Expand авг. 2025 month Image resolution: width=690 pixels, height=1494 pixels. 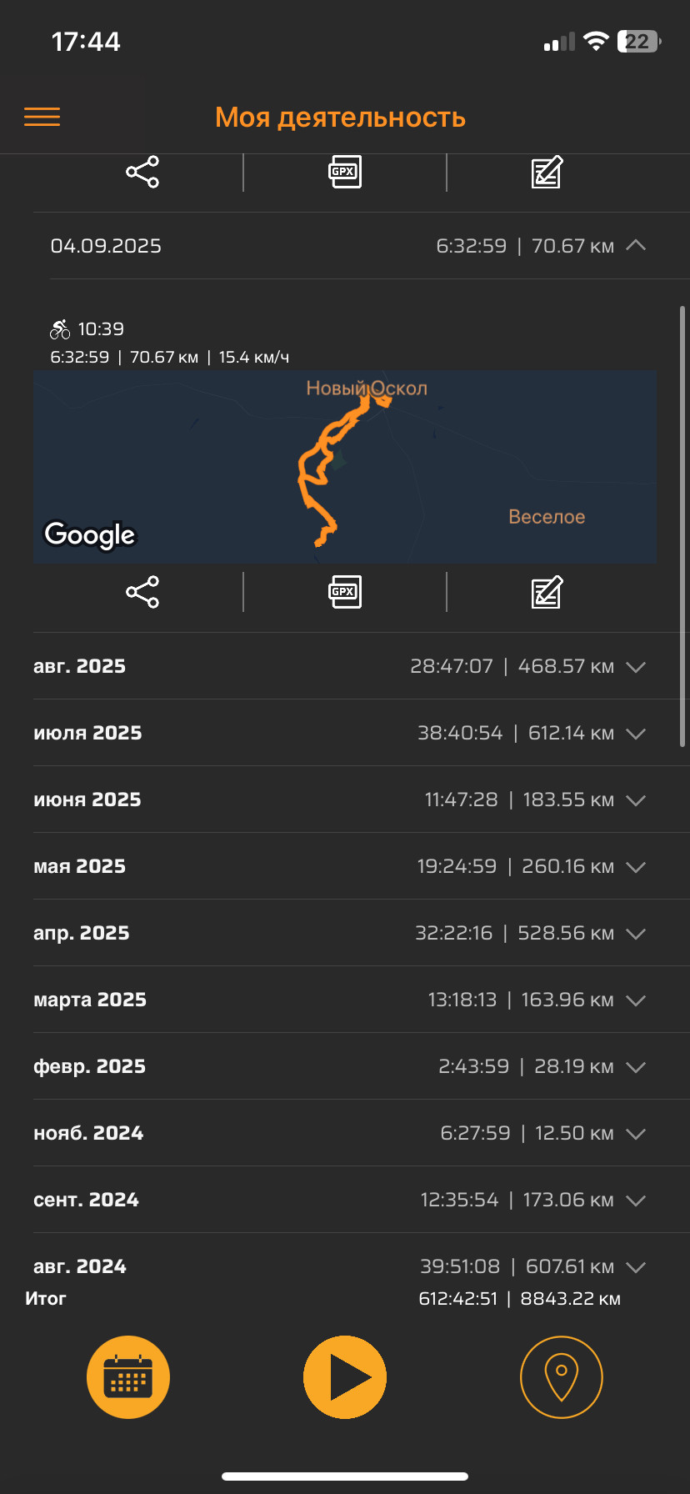pyautogui.click(x=636, y=667)
